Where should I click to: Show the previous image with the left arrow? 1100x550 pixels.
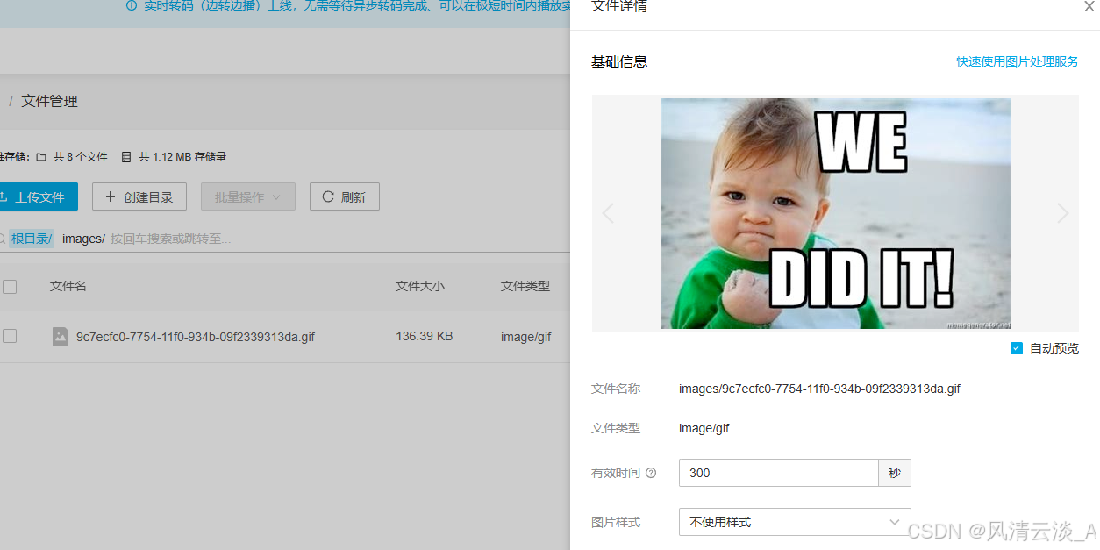point(607,213)
